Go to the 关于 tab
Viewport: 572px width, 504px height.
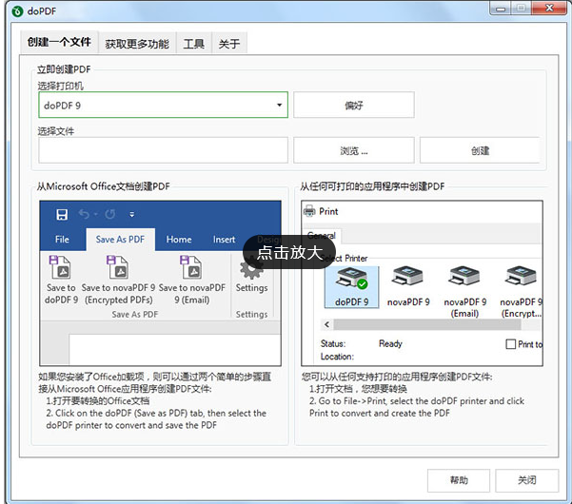click(x=228, y=44)
